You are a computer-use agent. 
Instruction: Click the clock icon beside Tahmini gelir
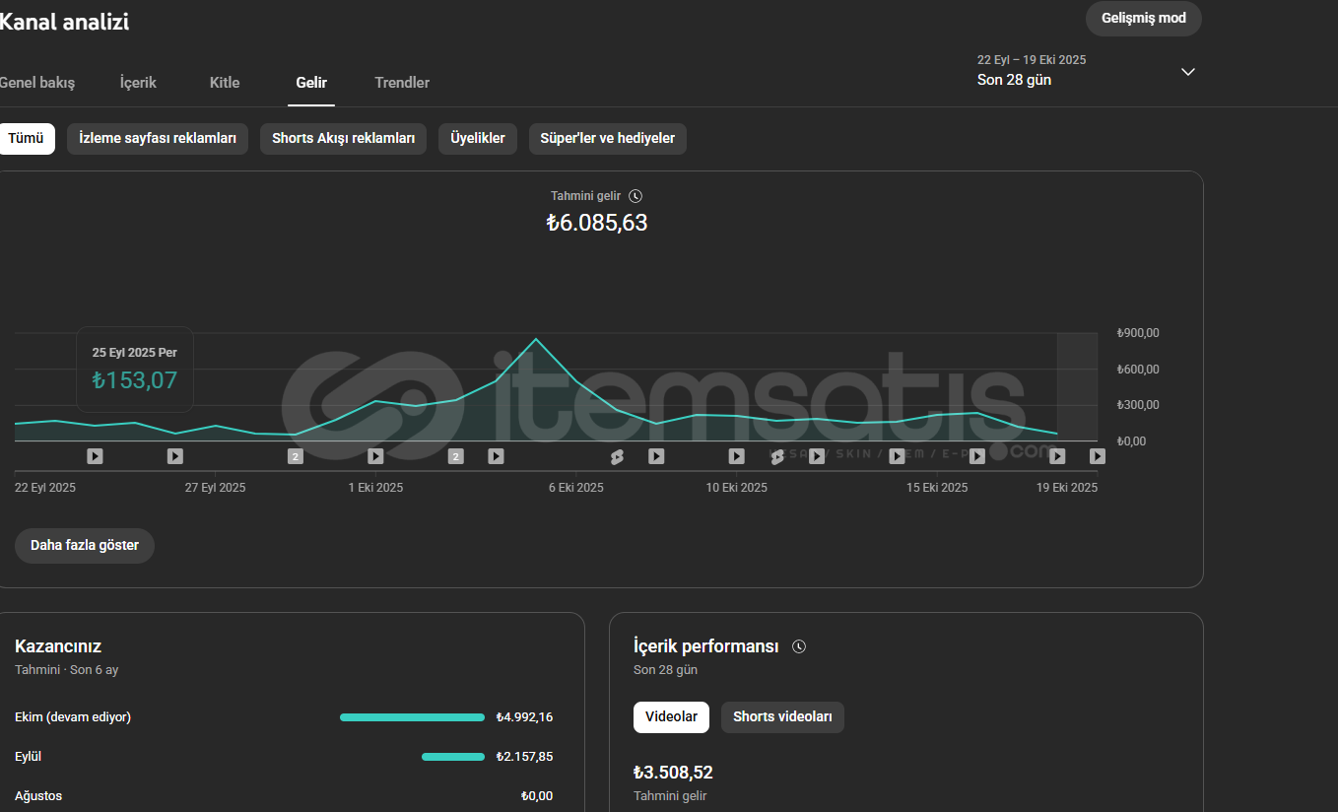point(636,196)
